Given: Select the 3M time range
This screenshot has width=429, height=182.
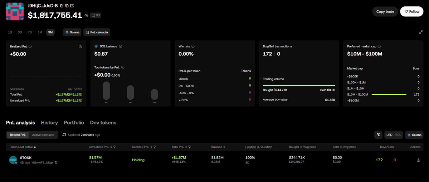Looking at the screenshot, I should pos(50,32).
